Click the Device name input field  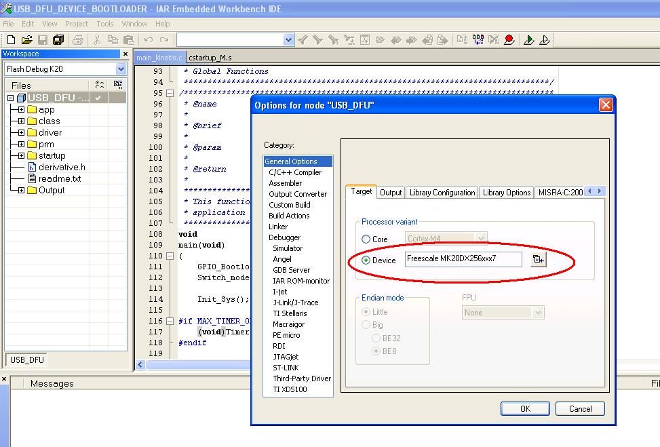(463, 259)
